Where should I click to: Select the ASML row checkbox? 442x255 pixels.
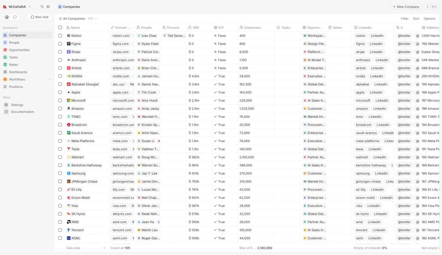60,238
